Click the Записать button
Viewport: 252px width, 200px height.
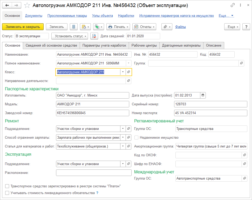click(57, 27)
